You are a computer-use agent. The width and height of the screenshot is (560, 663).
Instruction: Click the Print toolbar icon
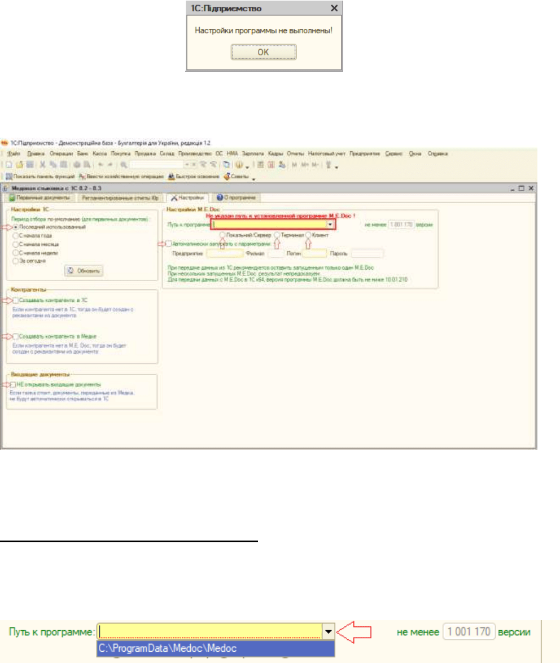77,165
